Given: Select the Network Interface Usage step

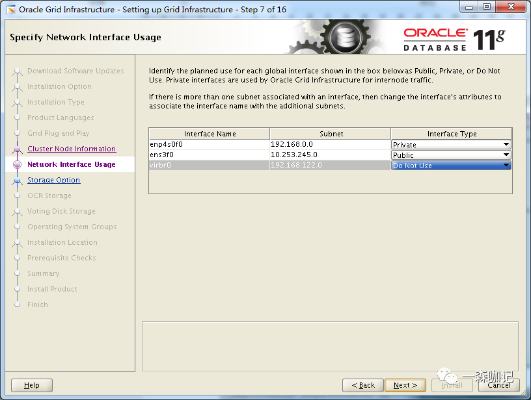Looking at the screenshot, I should tap(71, 164).
